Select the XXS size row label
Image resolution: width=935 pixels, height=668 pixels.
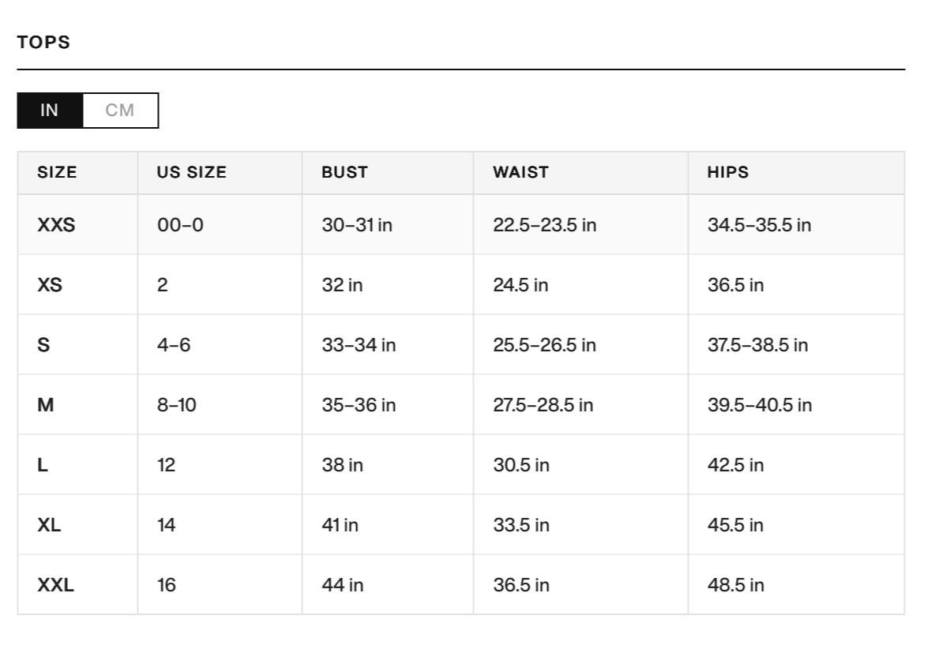pyautogui.click(x=57, y=225)
